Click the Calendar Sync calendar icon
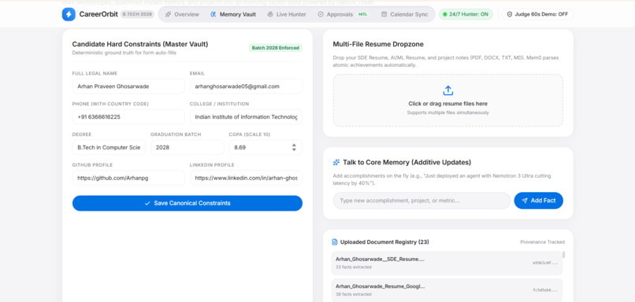This screenshot has width=635, height=302. (x=384, y=14)
